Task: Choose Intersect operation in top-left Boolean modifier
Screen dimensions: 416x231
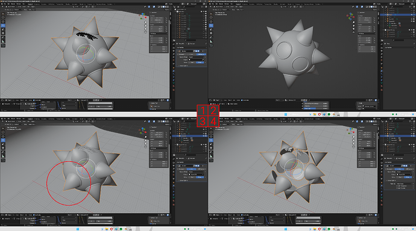Action: (x=181, y=54)
